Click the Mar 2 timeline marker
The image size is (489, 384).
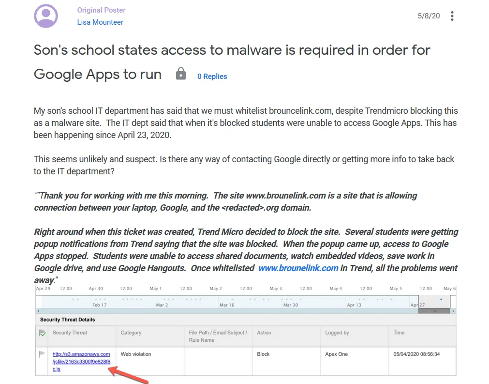162,305
